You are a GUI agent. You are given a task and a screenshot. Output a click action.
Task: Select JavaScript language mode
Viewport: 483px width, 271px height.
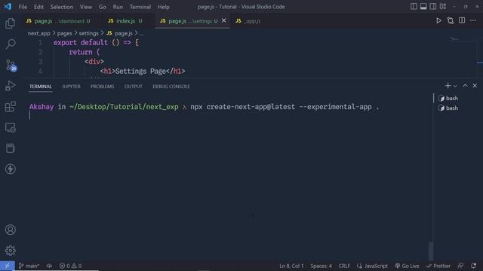[372, 266]
